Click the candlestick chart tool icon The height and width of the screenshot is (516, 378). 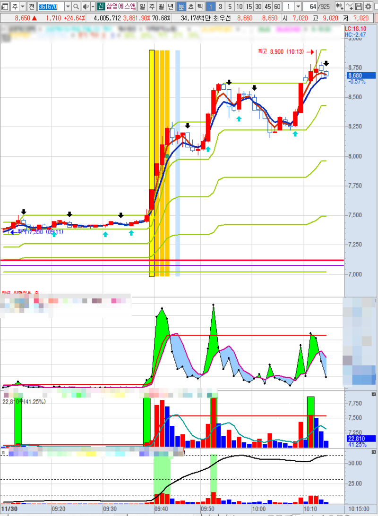point(339,6)
